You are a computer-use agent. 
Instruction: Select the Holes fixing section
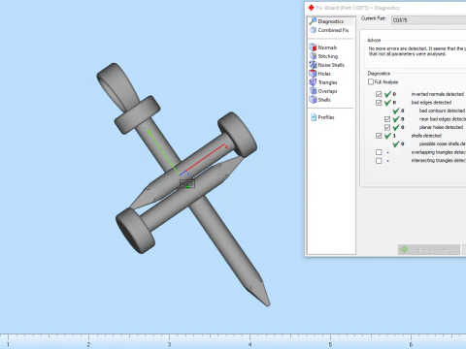(x=324, y=74)
